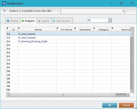Switch to the App Params tab

(62, 21)
